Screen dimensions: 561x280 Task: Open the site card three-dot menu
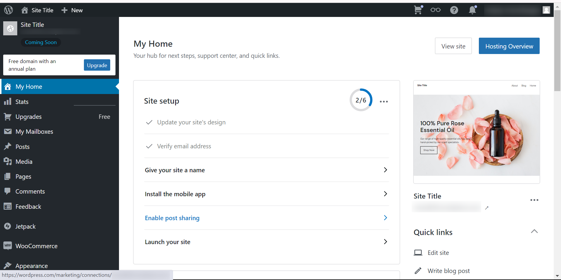point(534,200)
